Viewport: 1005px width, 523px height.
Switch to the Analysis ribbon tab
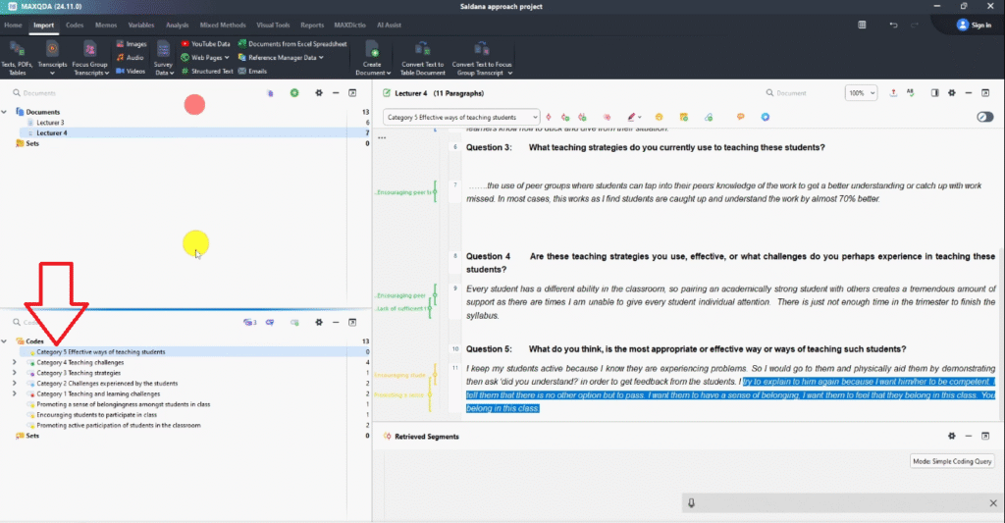coord(177,25)
